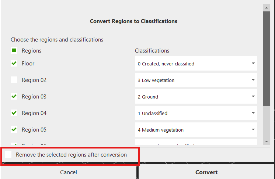Open the Medium vegetation classification dropdown
275x179 pixels.
coord(196,130)
